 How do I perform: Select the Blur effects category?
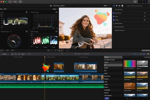pos(113,70)
